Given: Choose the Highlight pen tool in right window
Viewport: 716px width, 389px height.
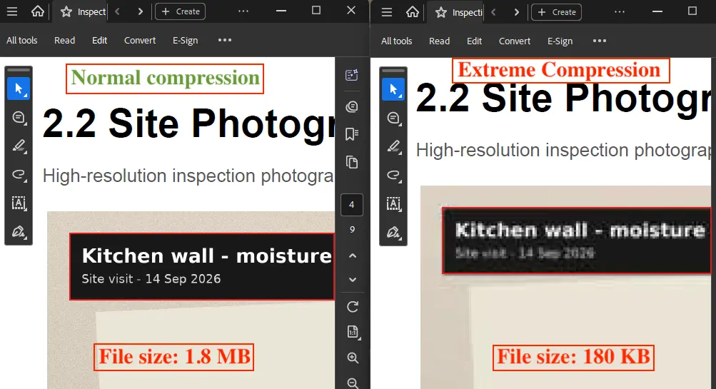Looking at the screenshot, I should click(393, 146).
